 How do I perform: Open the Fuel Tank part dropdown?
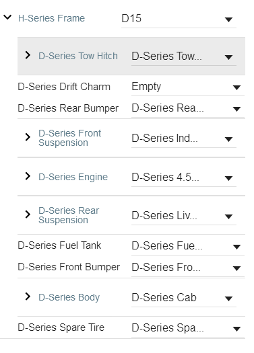point(188,247)
